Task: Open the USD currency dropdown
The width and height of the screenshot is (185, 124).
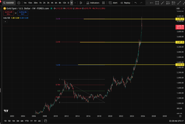Action: point(180,9)
